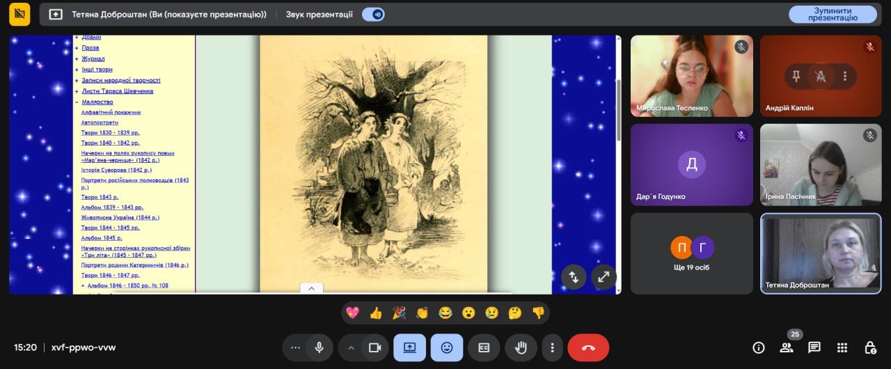Screen dimensions: 891x369
Task: Open Історія Суворова (1842 р.) link
Action: (116, 170)
